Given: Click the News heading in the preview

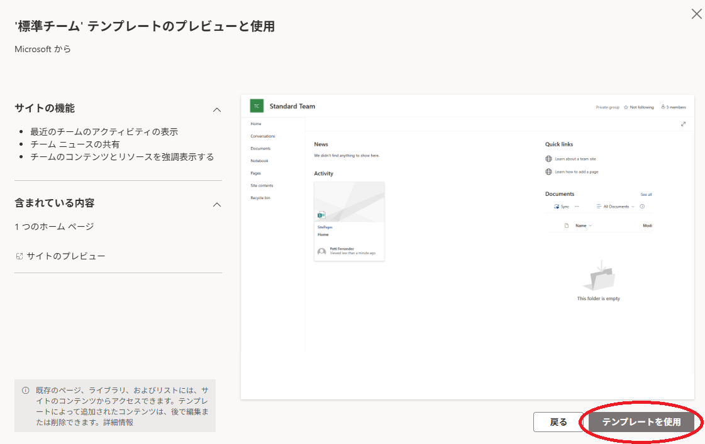Looking at the screenshot, I should (x=321, y=144).
